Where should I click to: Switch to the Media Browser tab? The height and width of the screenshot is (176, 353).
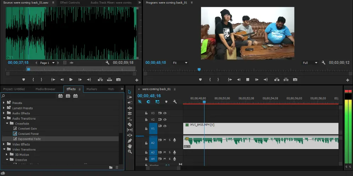45,89
